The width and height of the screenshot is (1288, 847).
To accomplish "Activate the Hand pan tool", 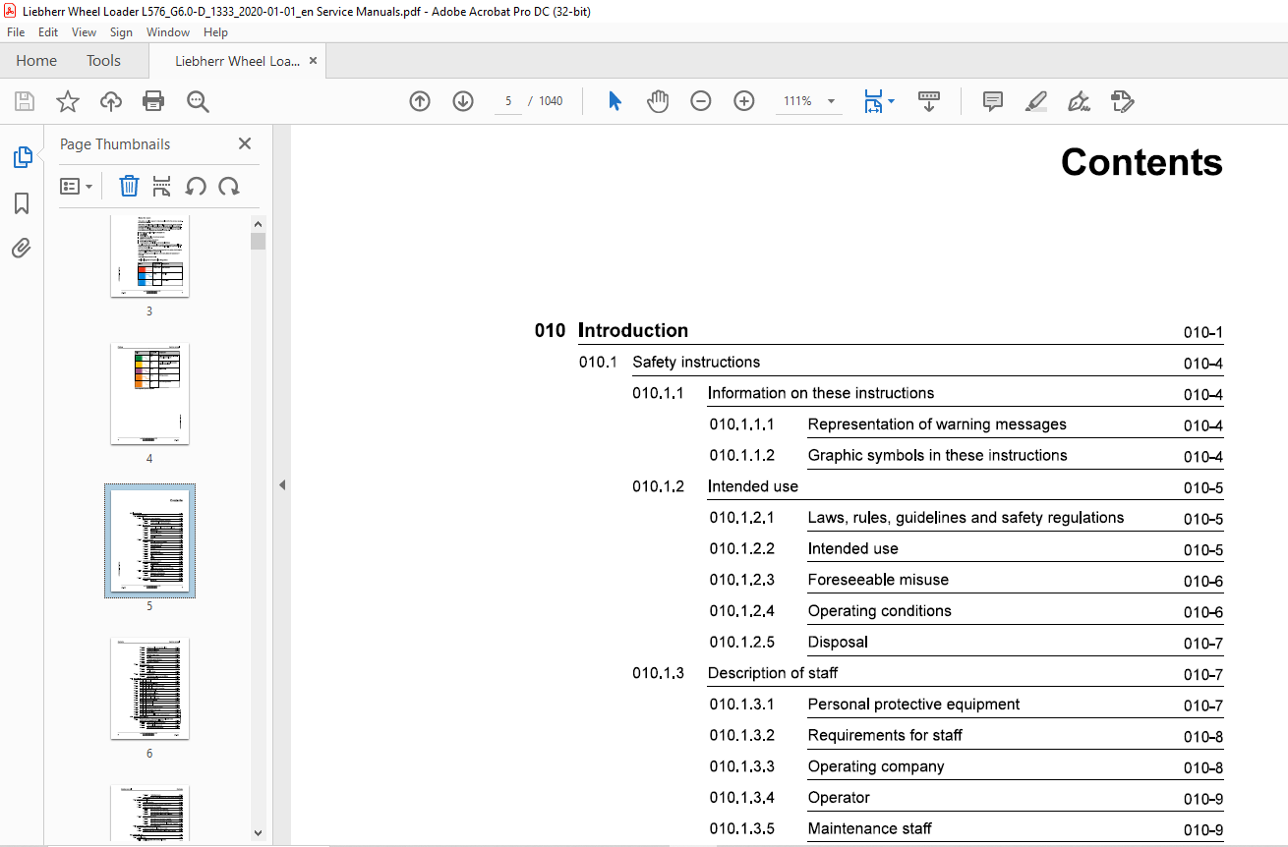I will [x=658, y=101].
